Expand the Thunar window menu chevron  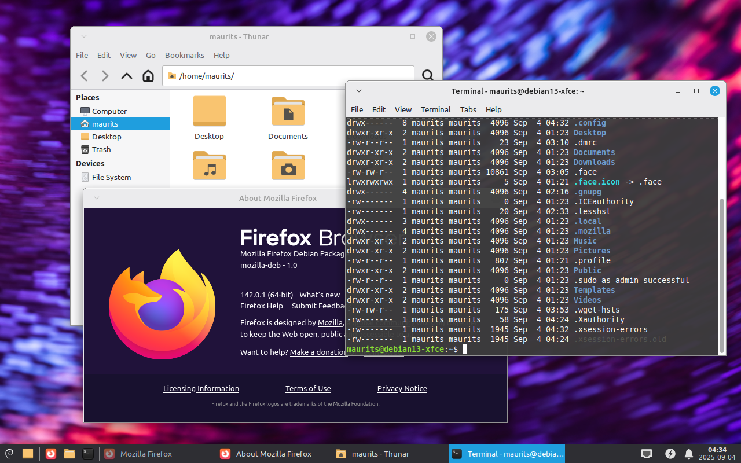(x=84, y=36)
